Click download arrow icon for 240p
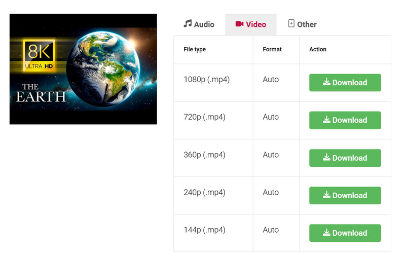Viewport: 405px width, 256px height. click(x=327, y=195)
